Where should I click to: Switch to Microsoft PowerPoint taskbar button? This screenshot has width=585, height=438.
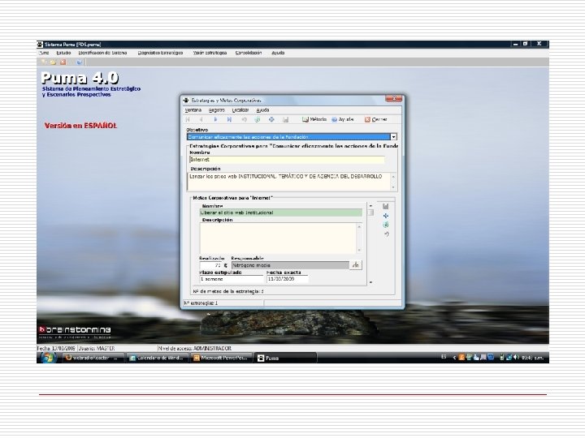(x=222, y=358)
